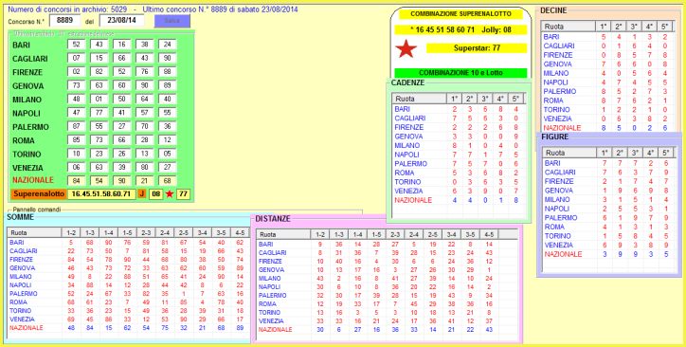
Task: Select VENEZIA fourth number field 80
Action: (144, 168)
